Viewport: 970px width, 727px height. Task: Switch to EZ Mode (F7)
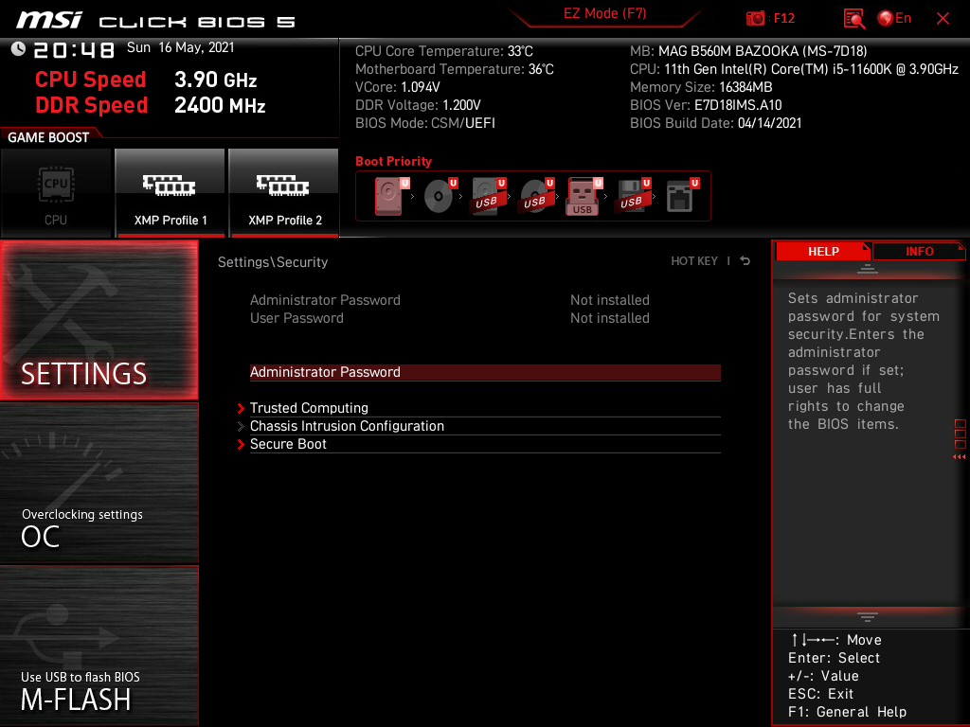click(x=604, y=14)
